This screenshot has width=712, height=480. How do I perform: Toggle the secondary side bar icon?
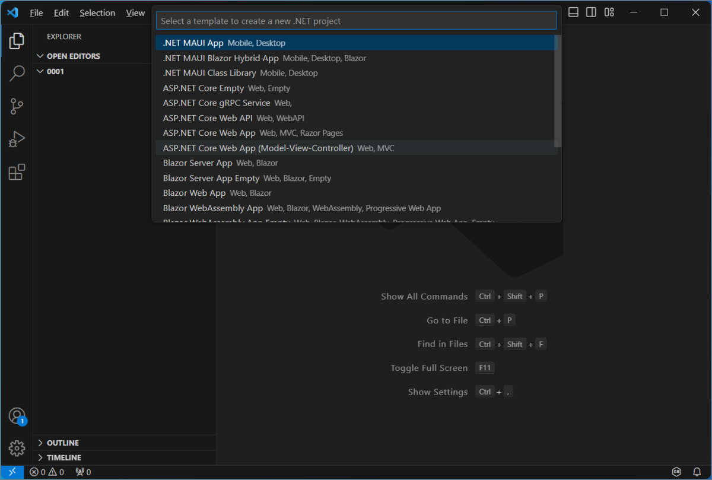pos(591,12)
